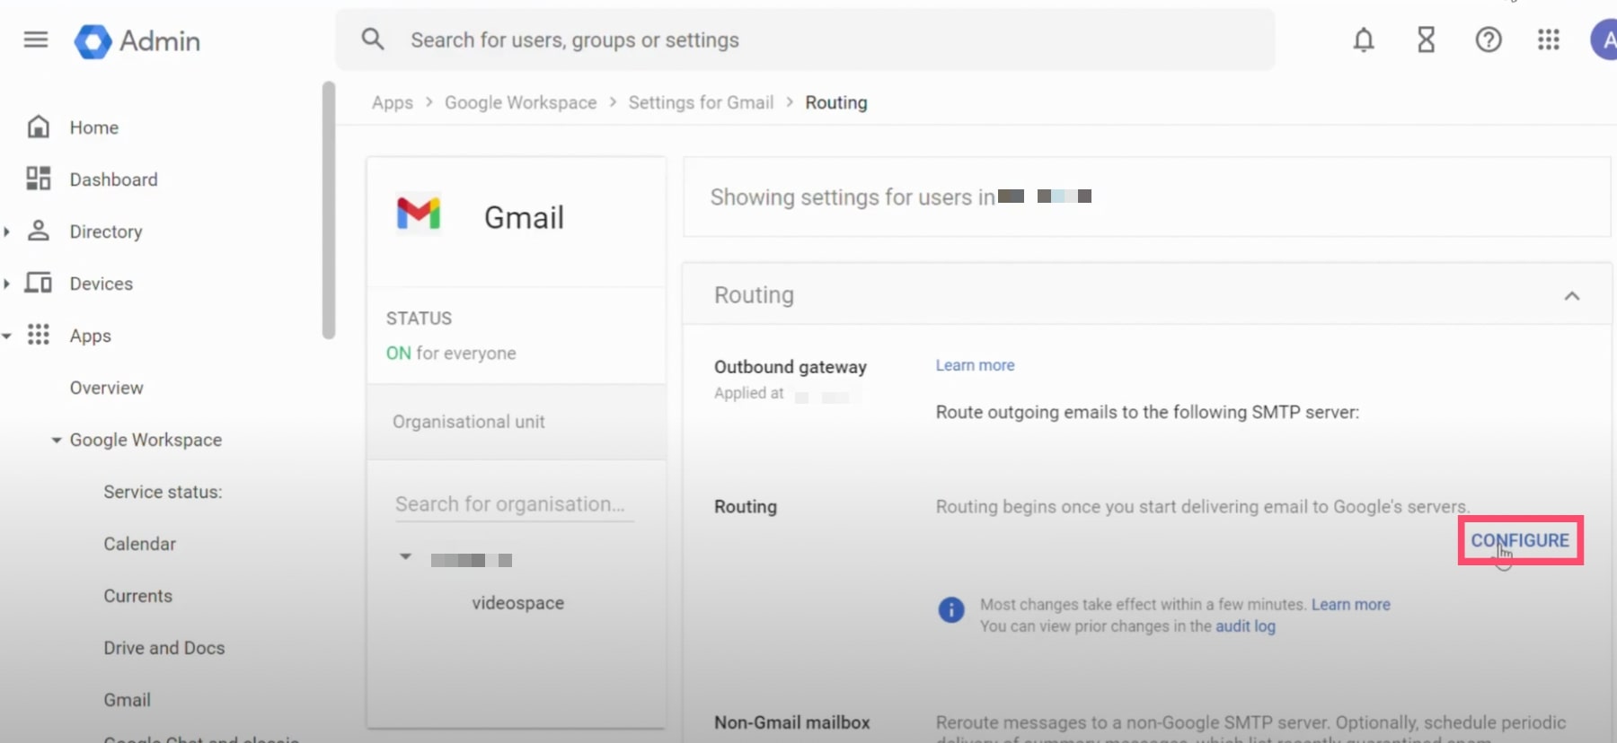1617x743 pixels.
Task: Open Dashboard in sidebar
Action: click(114, 179)
